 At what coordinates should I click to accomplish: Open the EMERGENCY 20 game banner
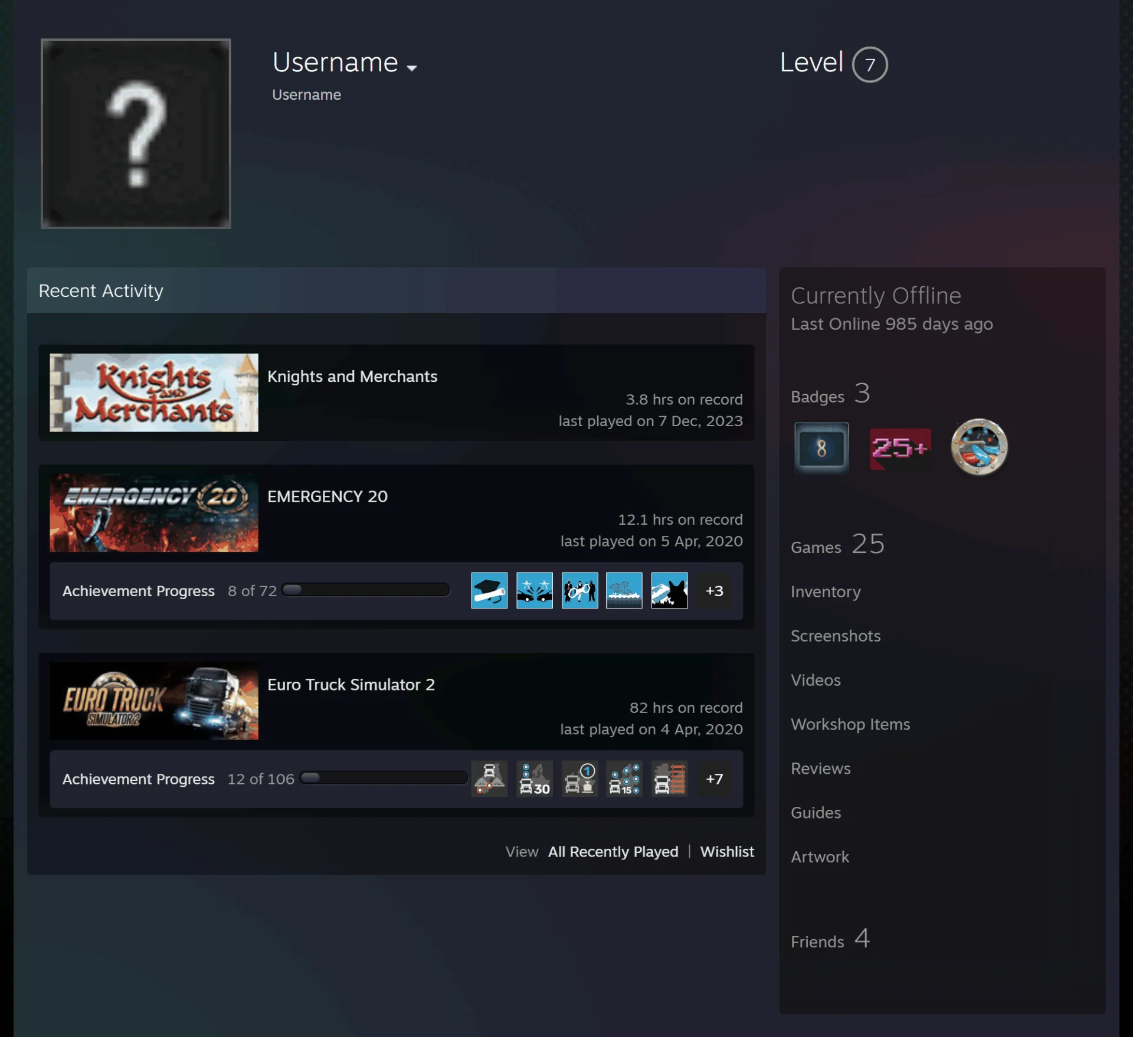click(154, 513)
